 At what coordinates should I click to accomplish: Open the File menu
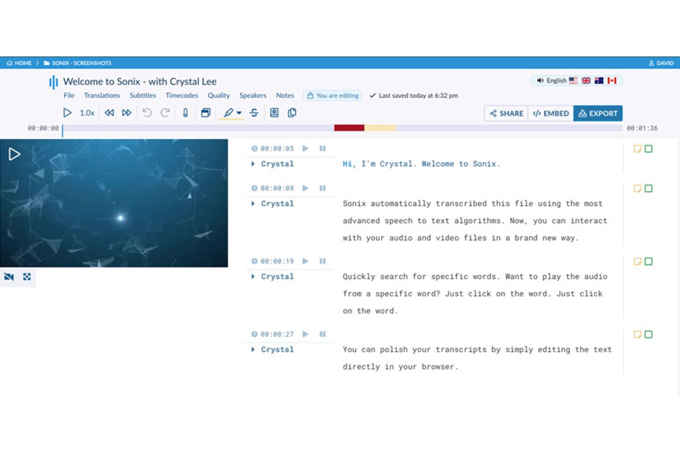(x=69, y=95)
